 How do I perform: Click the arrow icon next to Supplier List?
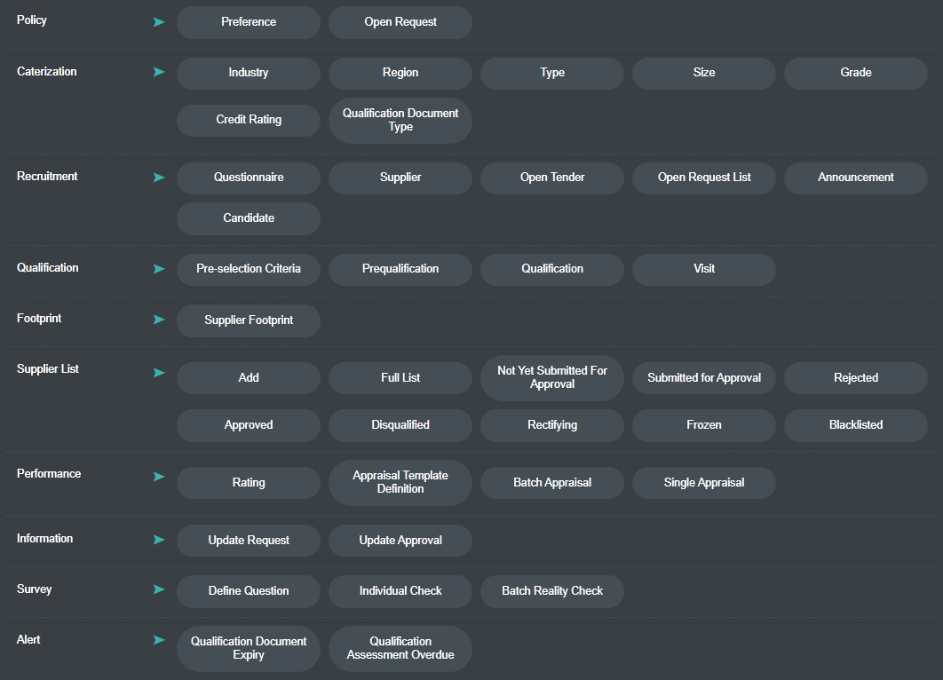click(x=159, y=373)
